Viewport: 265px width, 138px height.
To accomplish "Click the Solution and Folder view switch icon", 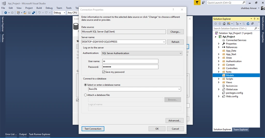I will [x=229, y=24].
